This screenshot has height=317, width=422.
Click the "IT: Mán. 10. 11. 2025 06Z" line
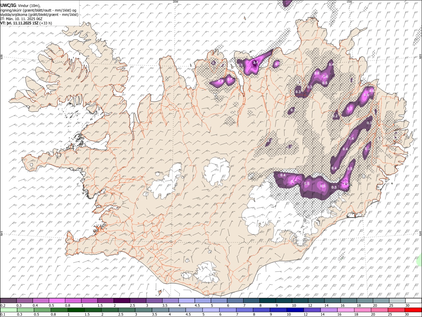pyautogui.click(x=21, y=19)
